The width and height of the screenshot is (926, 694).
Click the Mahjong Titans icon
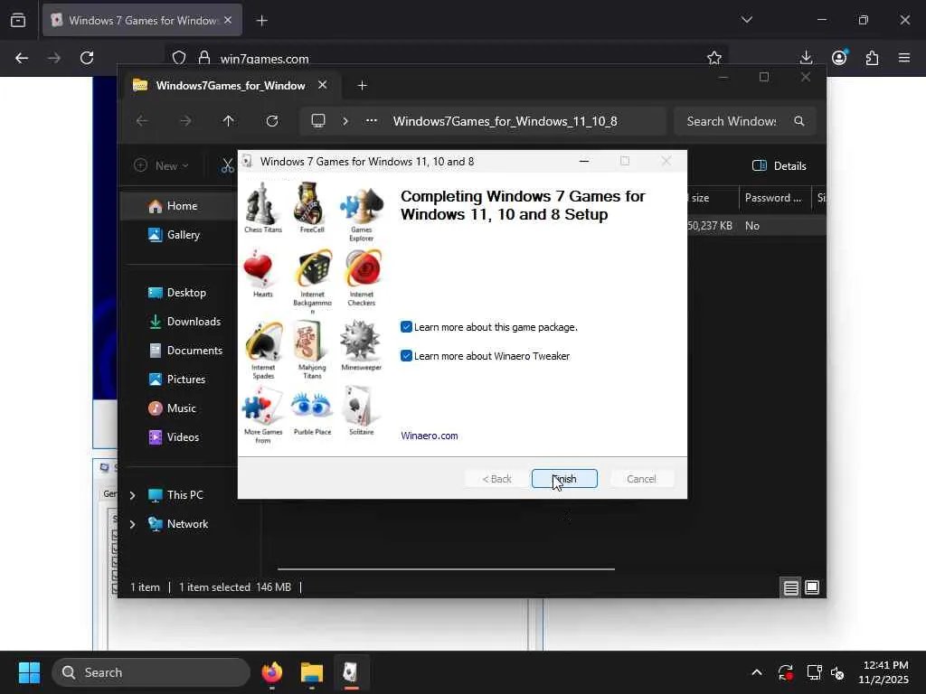click(311, 341)
